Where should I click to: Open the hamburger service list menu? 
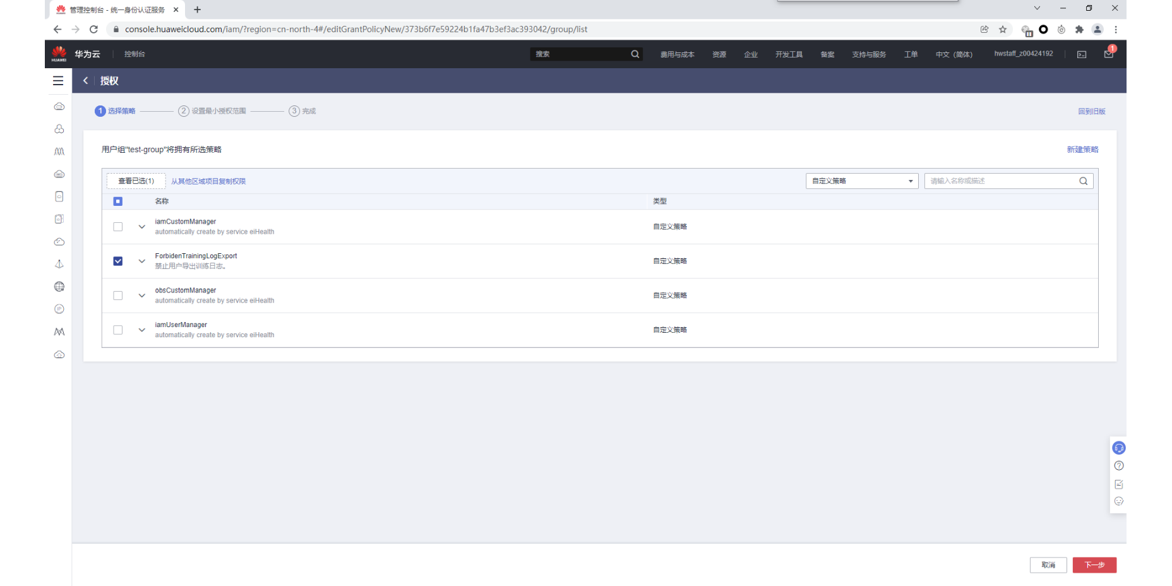click(58, 81)
